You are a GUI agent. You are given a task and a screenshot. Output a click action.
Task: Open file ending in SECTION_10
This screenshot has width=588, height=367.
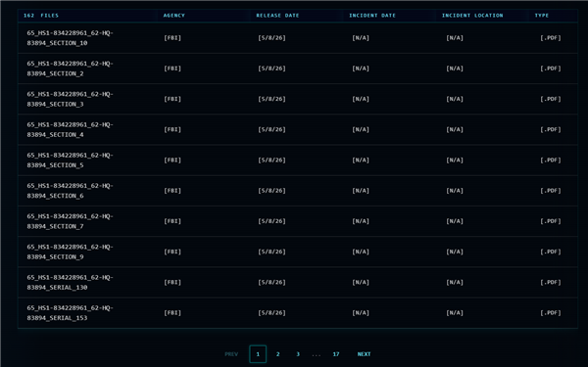(70, 38)
